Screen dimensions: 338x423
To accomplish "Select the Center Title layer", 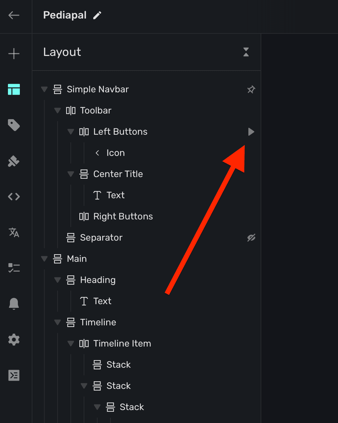I will coord(118,174).
